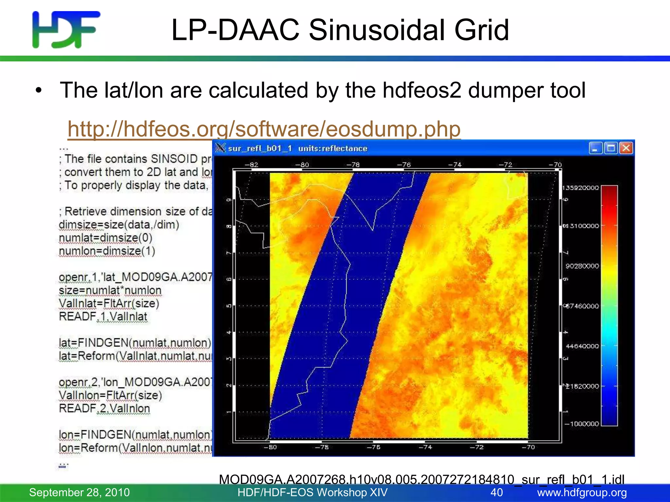
Task: Click the 135920000 color bar label
Action: pyautogui.click(x=581, y=188)
